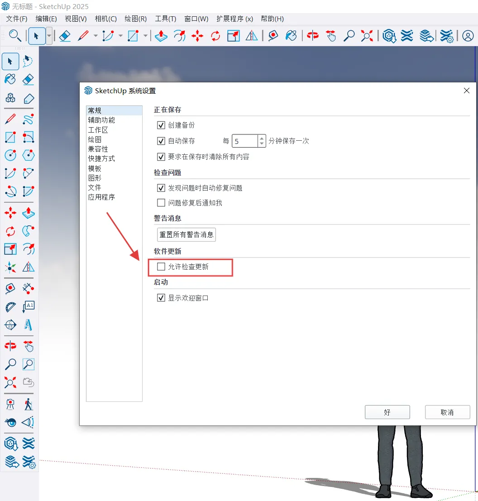Select the Polygon tool in left toolbar

click(28, 155)
